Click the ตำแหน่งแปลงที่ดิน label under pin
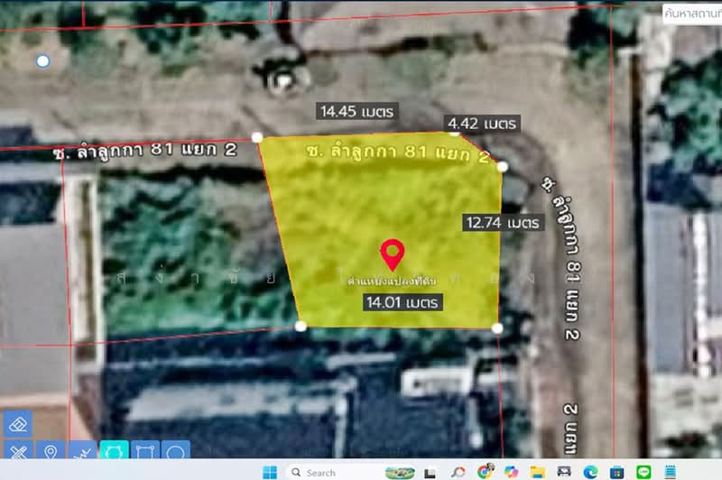Image resolution: width=722 pixels, height=480 pixels. point(392,281)
